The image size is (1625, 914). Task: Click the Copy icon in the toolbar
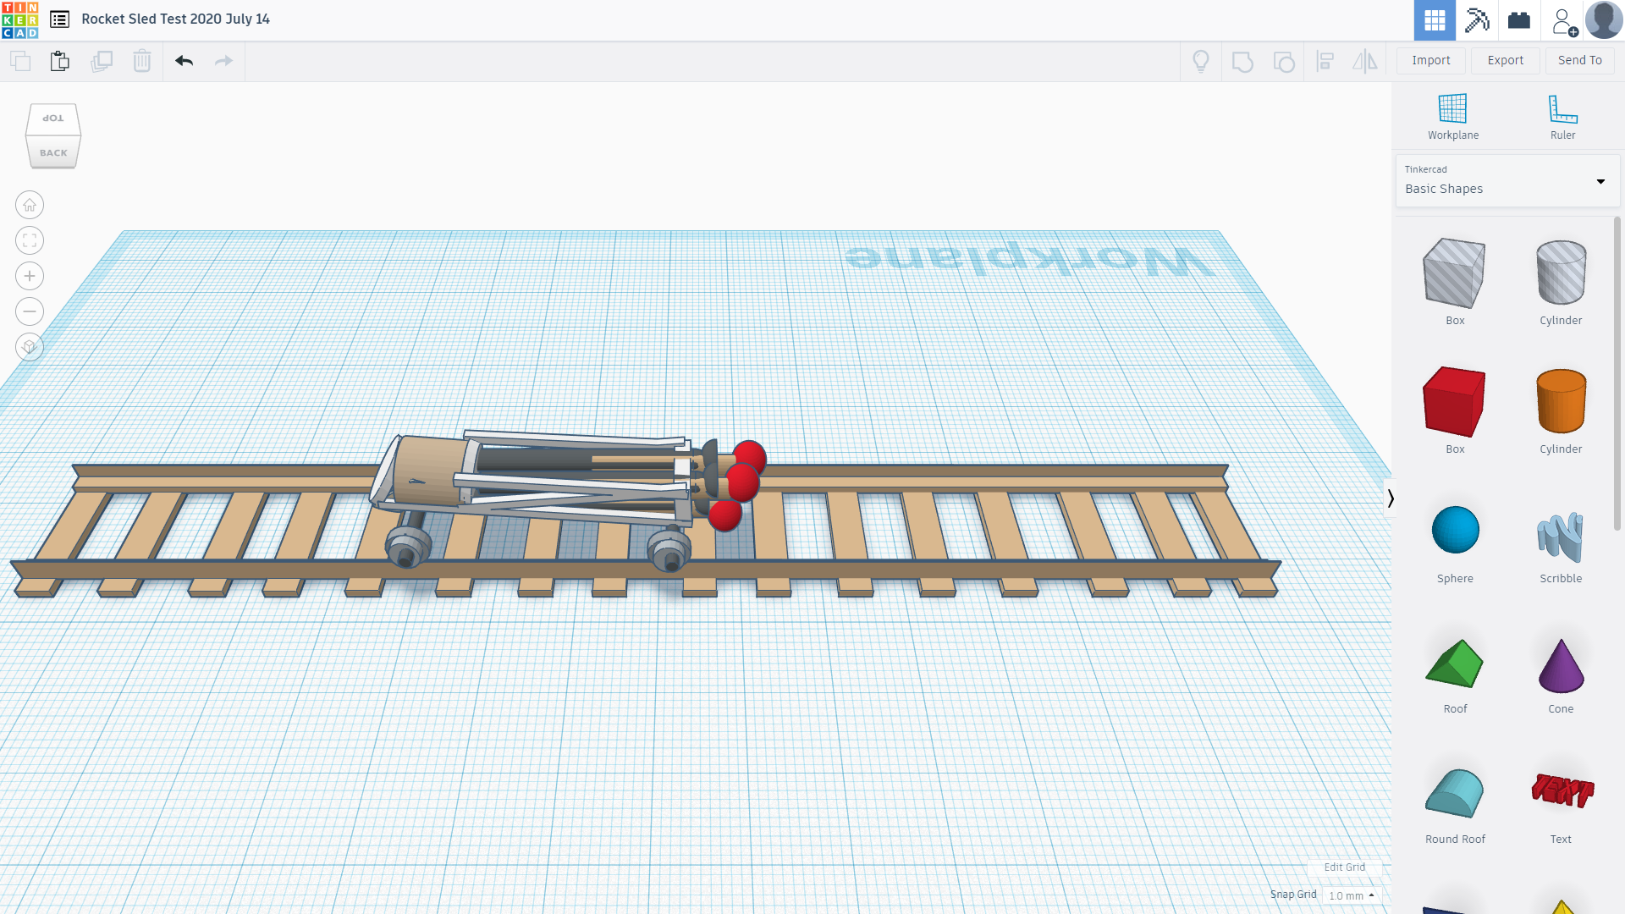(20, 61)
